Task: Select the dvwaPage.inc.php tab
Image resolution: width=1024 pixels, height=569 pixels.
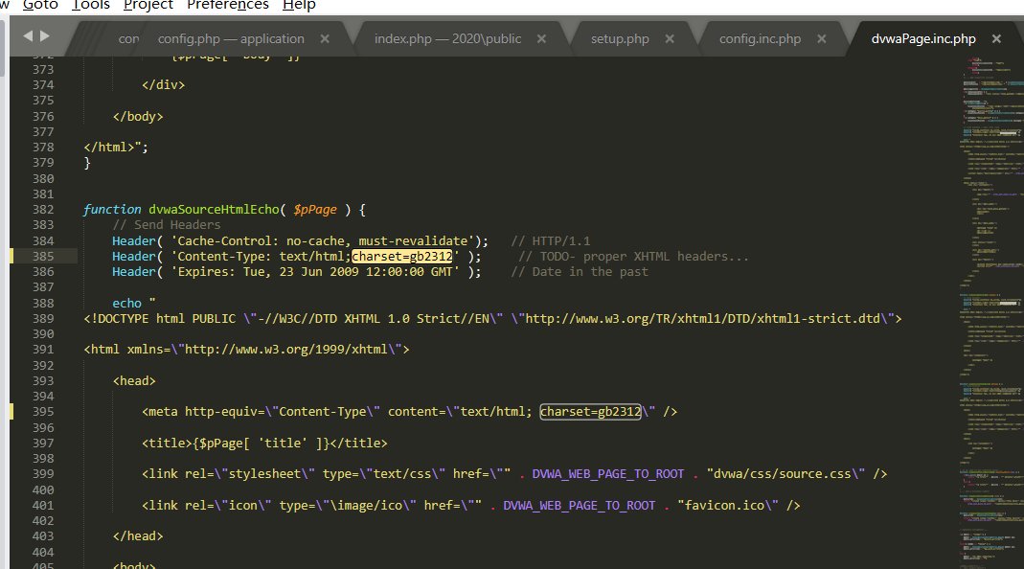Action: [x=923, y=39]
